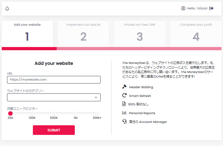
Task: Set monthly visitors slider to 50M+ stop
Action: pos(97,113)
